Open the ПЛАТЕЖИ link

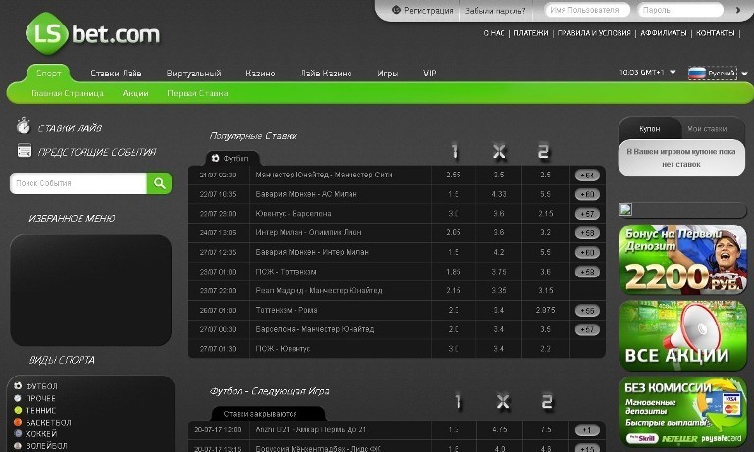tap(531, 33)
